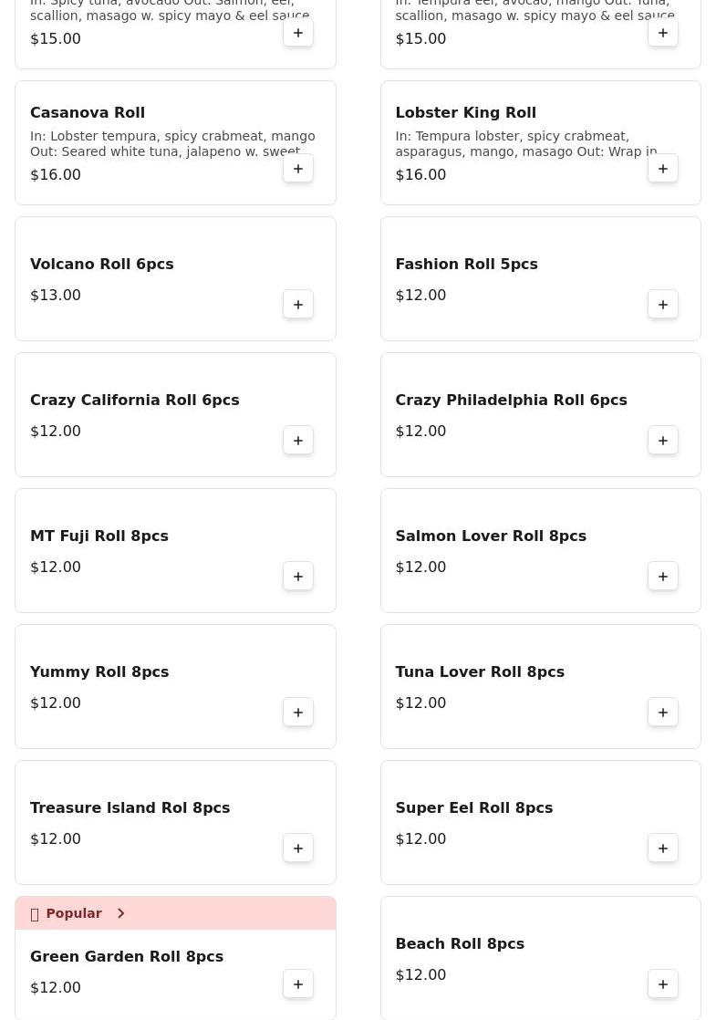Open Casanova Roll item details

pyautogui.click(x=88, y=113)
